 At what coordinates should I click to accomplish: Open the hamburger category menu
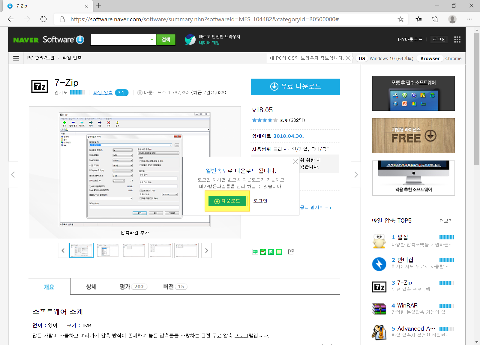tap(16, 58)
